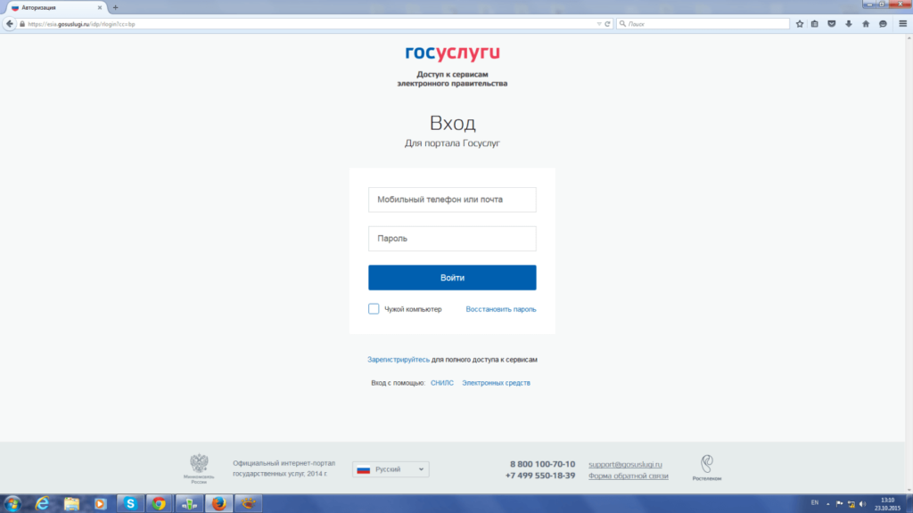This screenshot has height=513, width=913.
Task: Close the Авторизация tab
Action: pyautogui.click(x=100, y=7)
